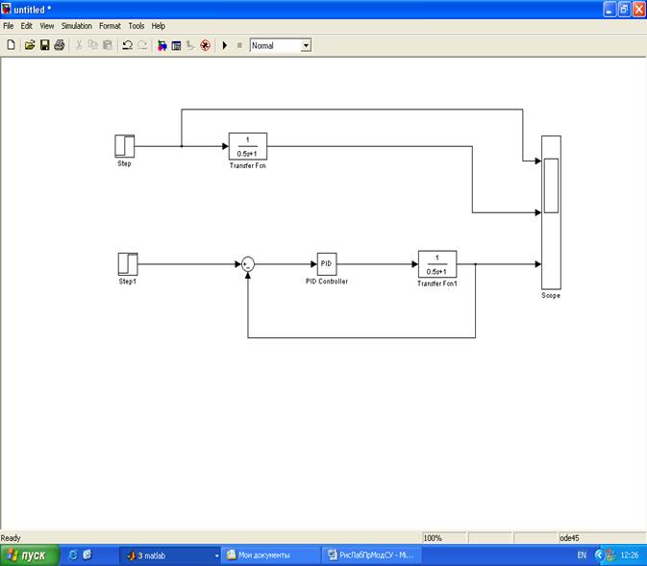Viewport: 647px width, 566px height.
Task: Select the PID Controller block
Action: coord(326,263)
